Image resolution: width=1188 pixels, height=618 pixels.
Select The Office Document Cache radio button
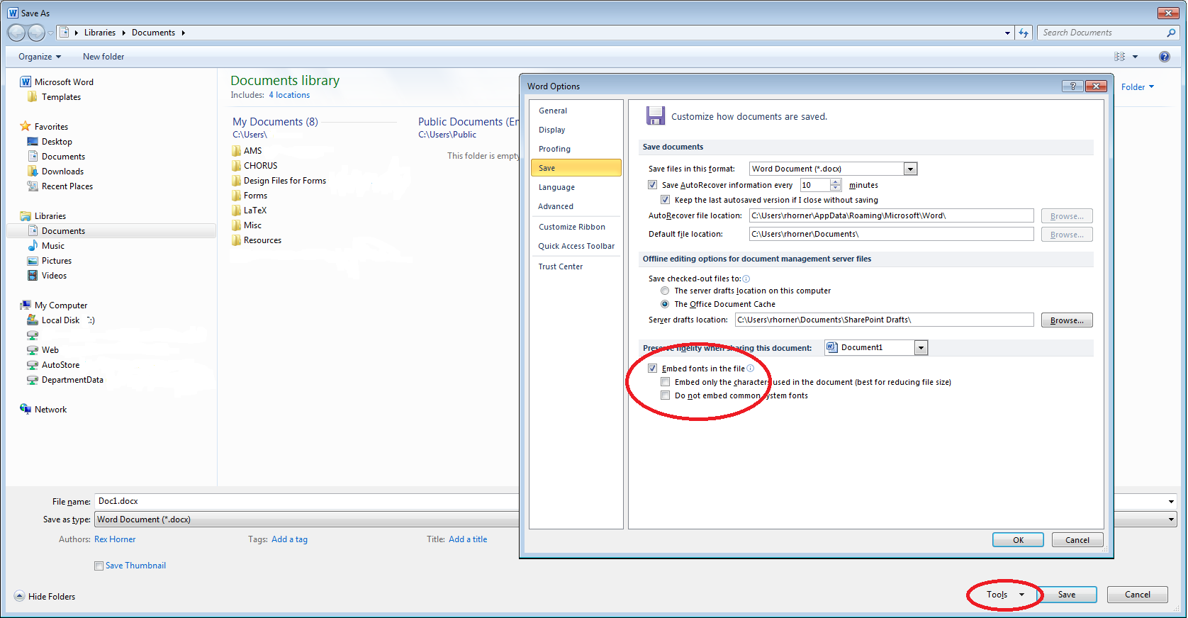[665, 304]
